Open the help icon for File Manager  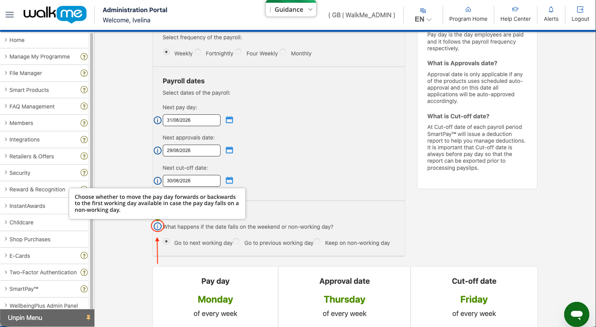84,73
